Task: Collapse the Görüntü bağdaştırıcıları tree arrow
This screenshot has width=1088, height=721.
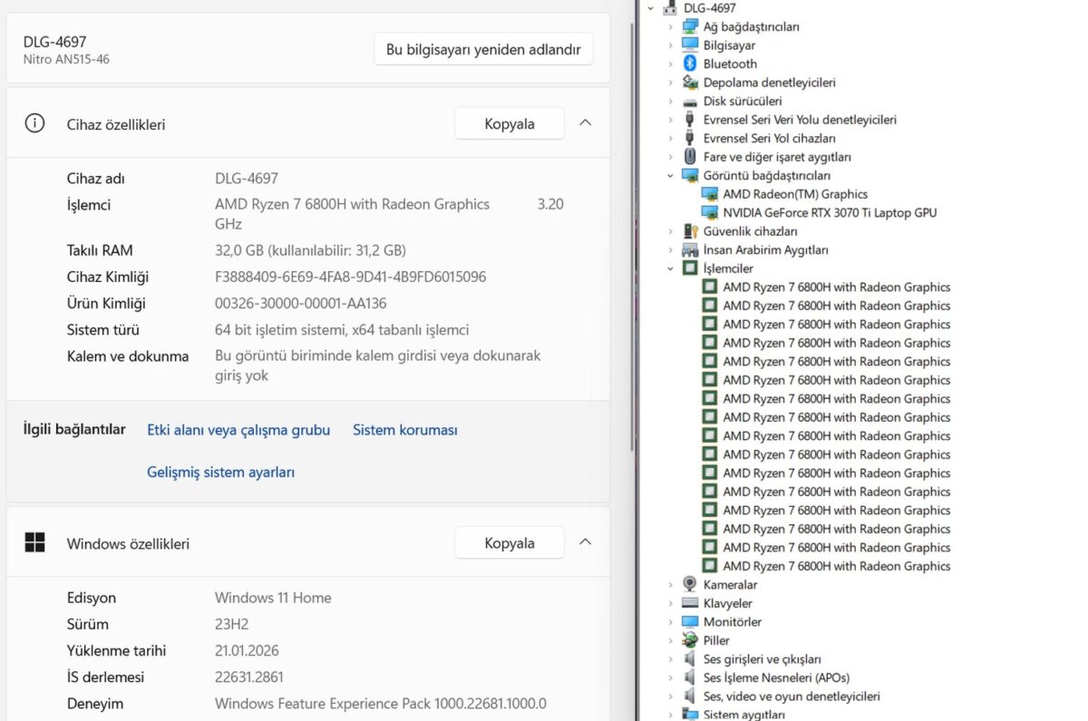Action: coord(671,175)
